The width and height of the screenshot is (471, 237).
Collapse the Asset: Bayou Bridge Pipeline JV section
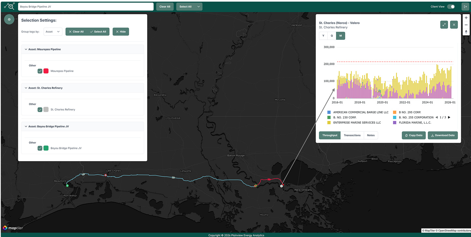[82, 126]
